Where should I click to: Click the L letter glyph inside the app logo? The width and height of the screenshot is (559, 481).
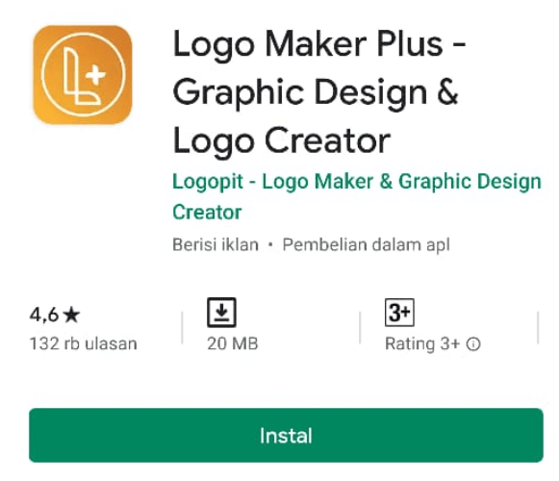78,76
